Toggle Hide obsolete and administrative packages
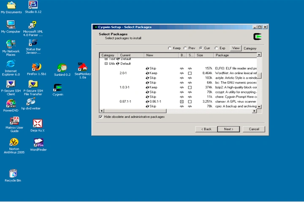 pos(100,117)
